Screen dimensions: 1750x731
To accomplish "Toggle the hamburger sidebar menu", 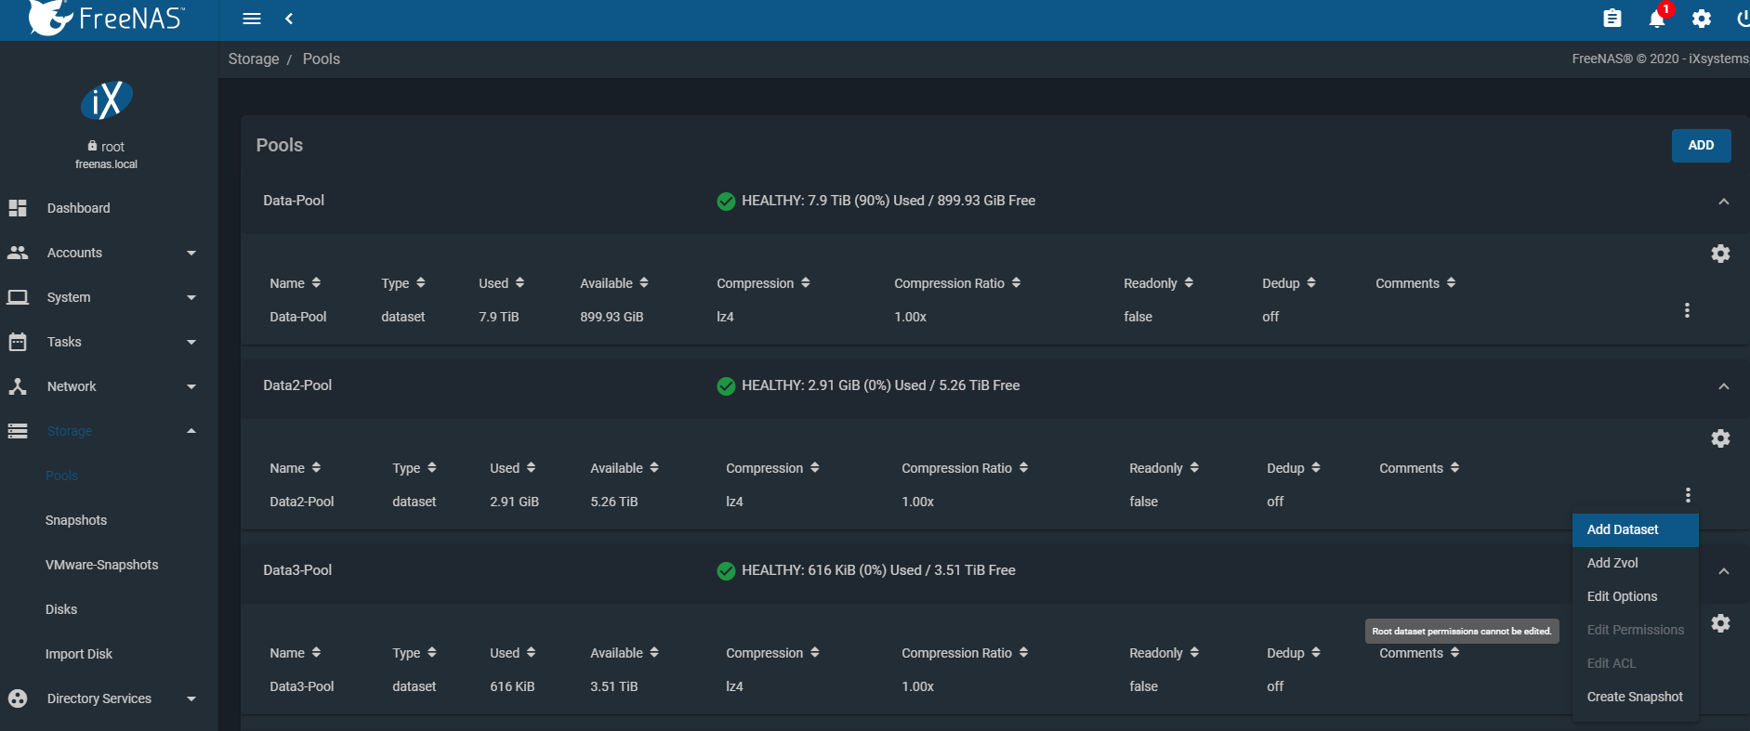I will coord(252,20).
